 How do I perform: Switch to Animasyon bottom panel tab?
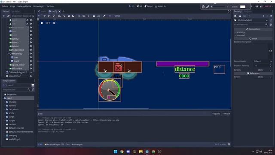coord(77,145)
